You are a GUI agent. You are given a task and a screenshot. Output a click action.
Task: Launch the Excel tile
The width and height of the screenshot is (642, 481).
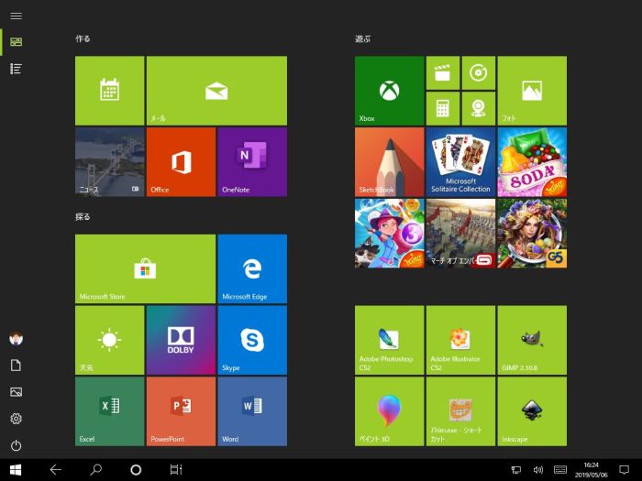point(109,411)
